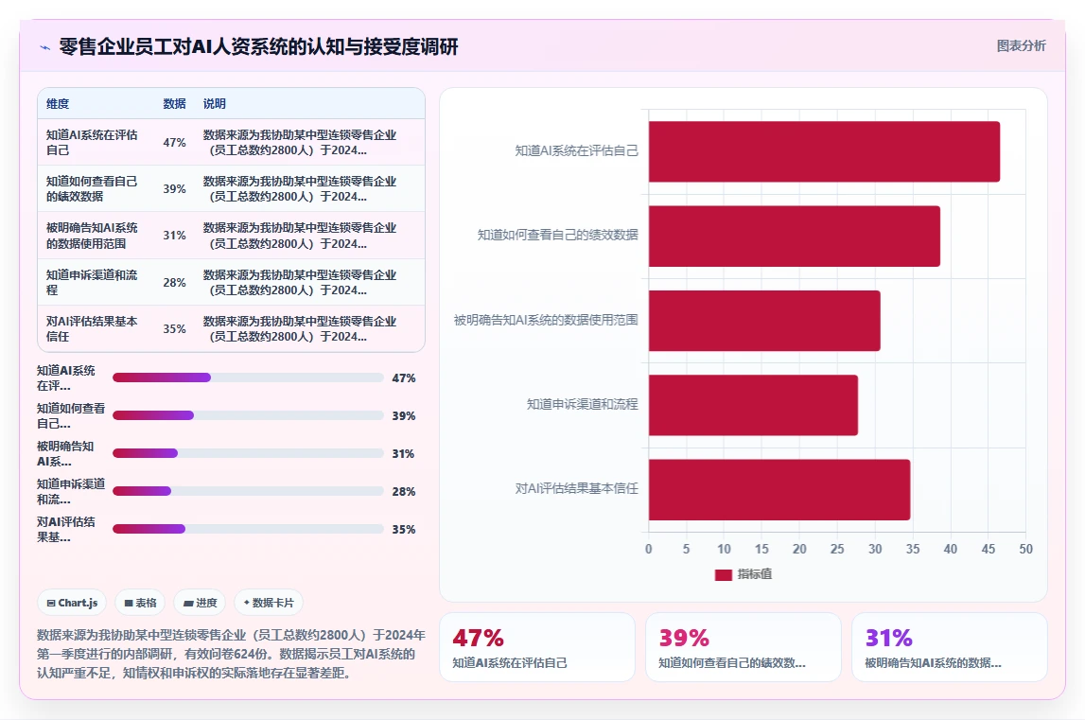The height and width of the screenshot is (720, 1085).
Task: Toggle the 指标值 legend swatch in the chart
Action: point(723,574)
